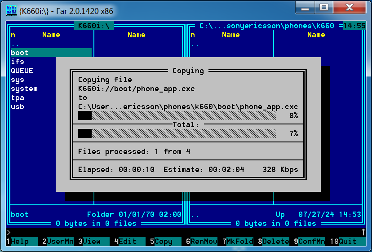The image size is (372, 252).
Task: Click the command line prompt
Action: click(9, 232)
